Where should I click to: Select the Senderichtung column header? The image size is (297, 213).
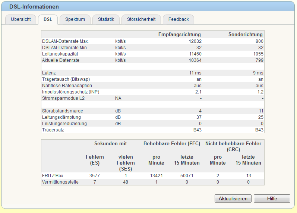point(246,35)
